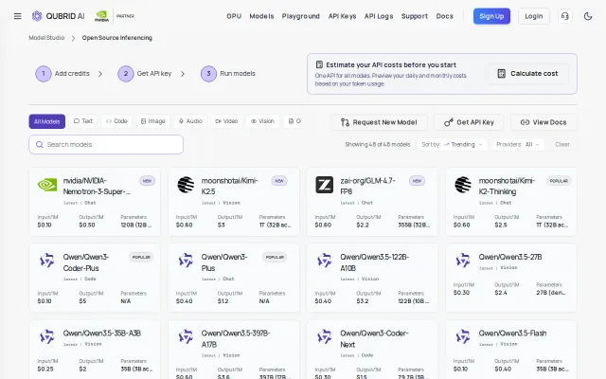
Task: Click the Qwen logo on Qwen3.5-122B-A10B card
Action: click(324, 261)
